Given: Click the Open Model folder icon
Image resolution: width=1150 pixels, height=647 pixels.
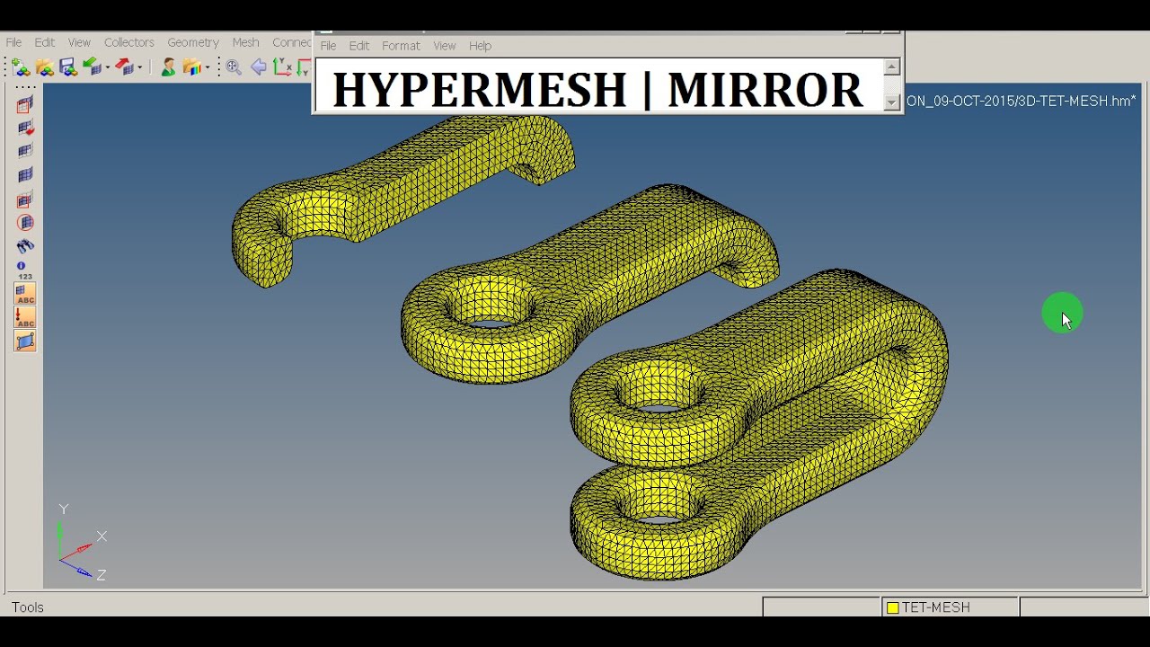Looking at the screenshot, I should 45,67.
